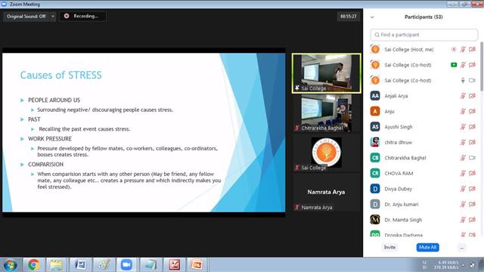Click the Causes of STRESS slide title
Viewport: 484px width, 272px height.
click(60, 75)
